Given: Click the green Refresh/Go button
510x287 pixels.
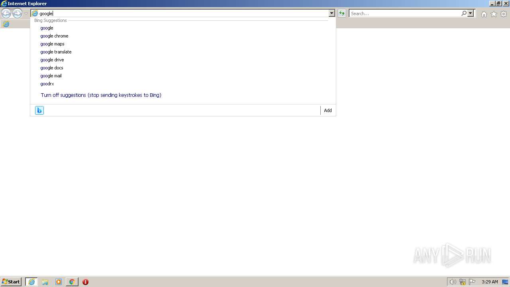Looking at the screenshot, I should [x=342, y=14].
